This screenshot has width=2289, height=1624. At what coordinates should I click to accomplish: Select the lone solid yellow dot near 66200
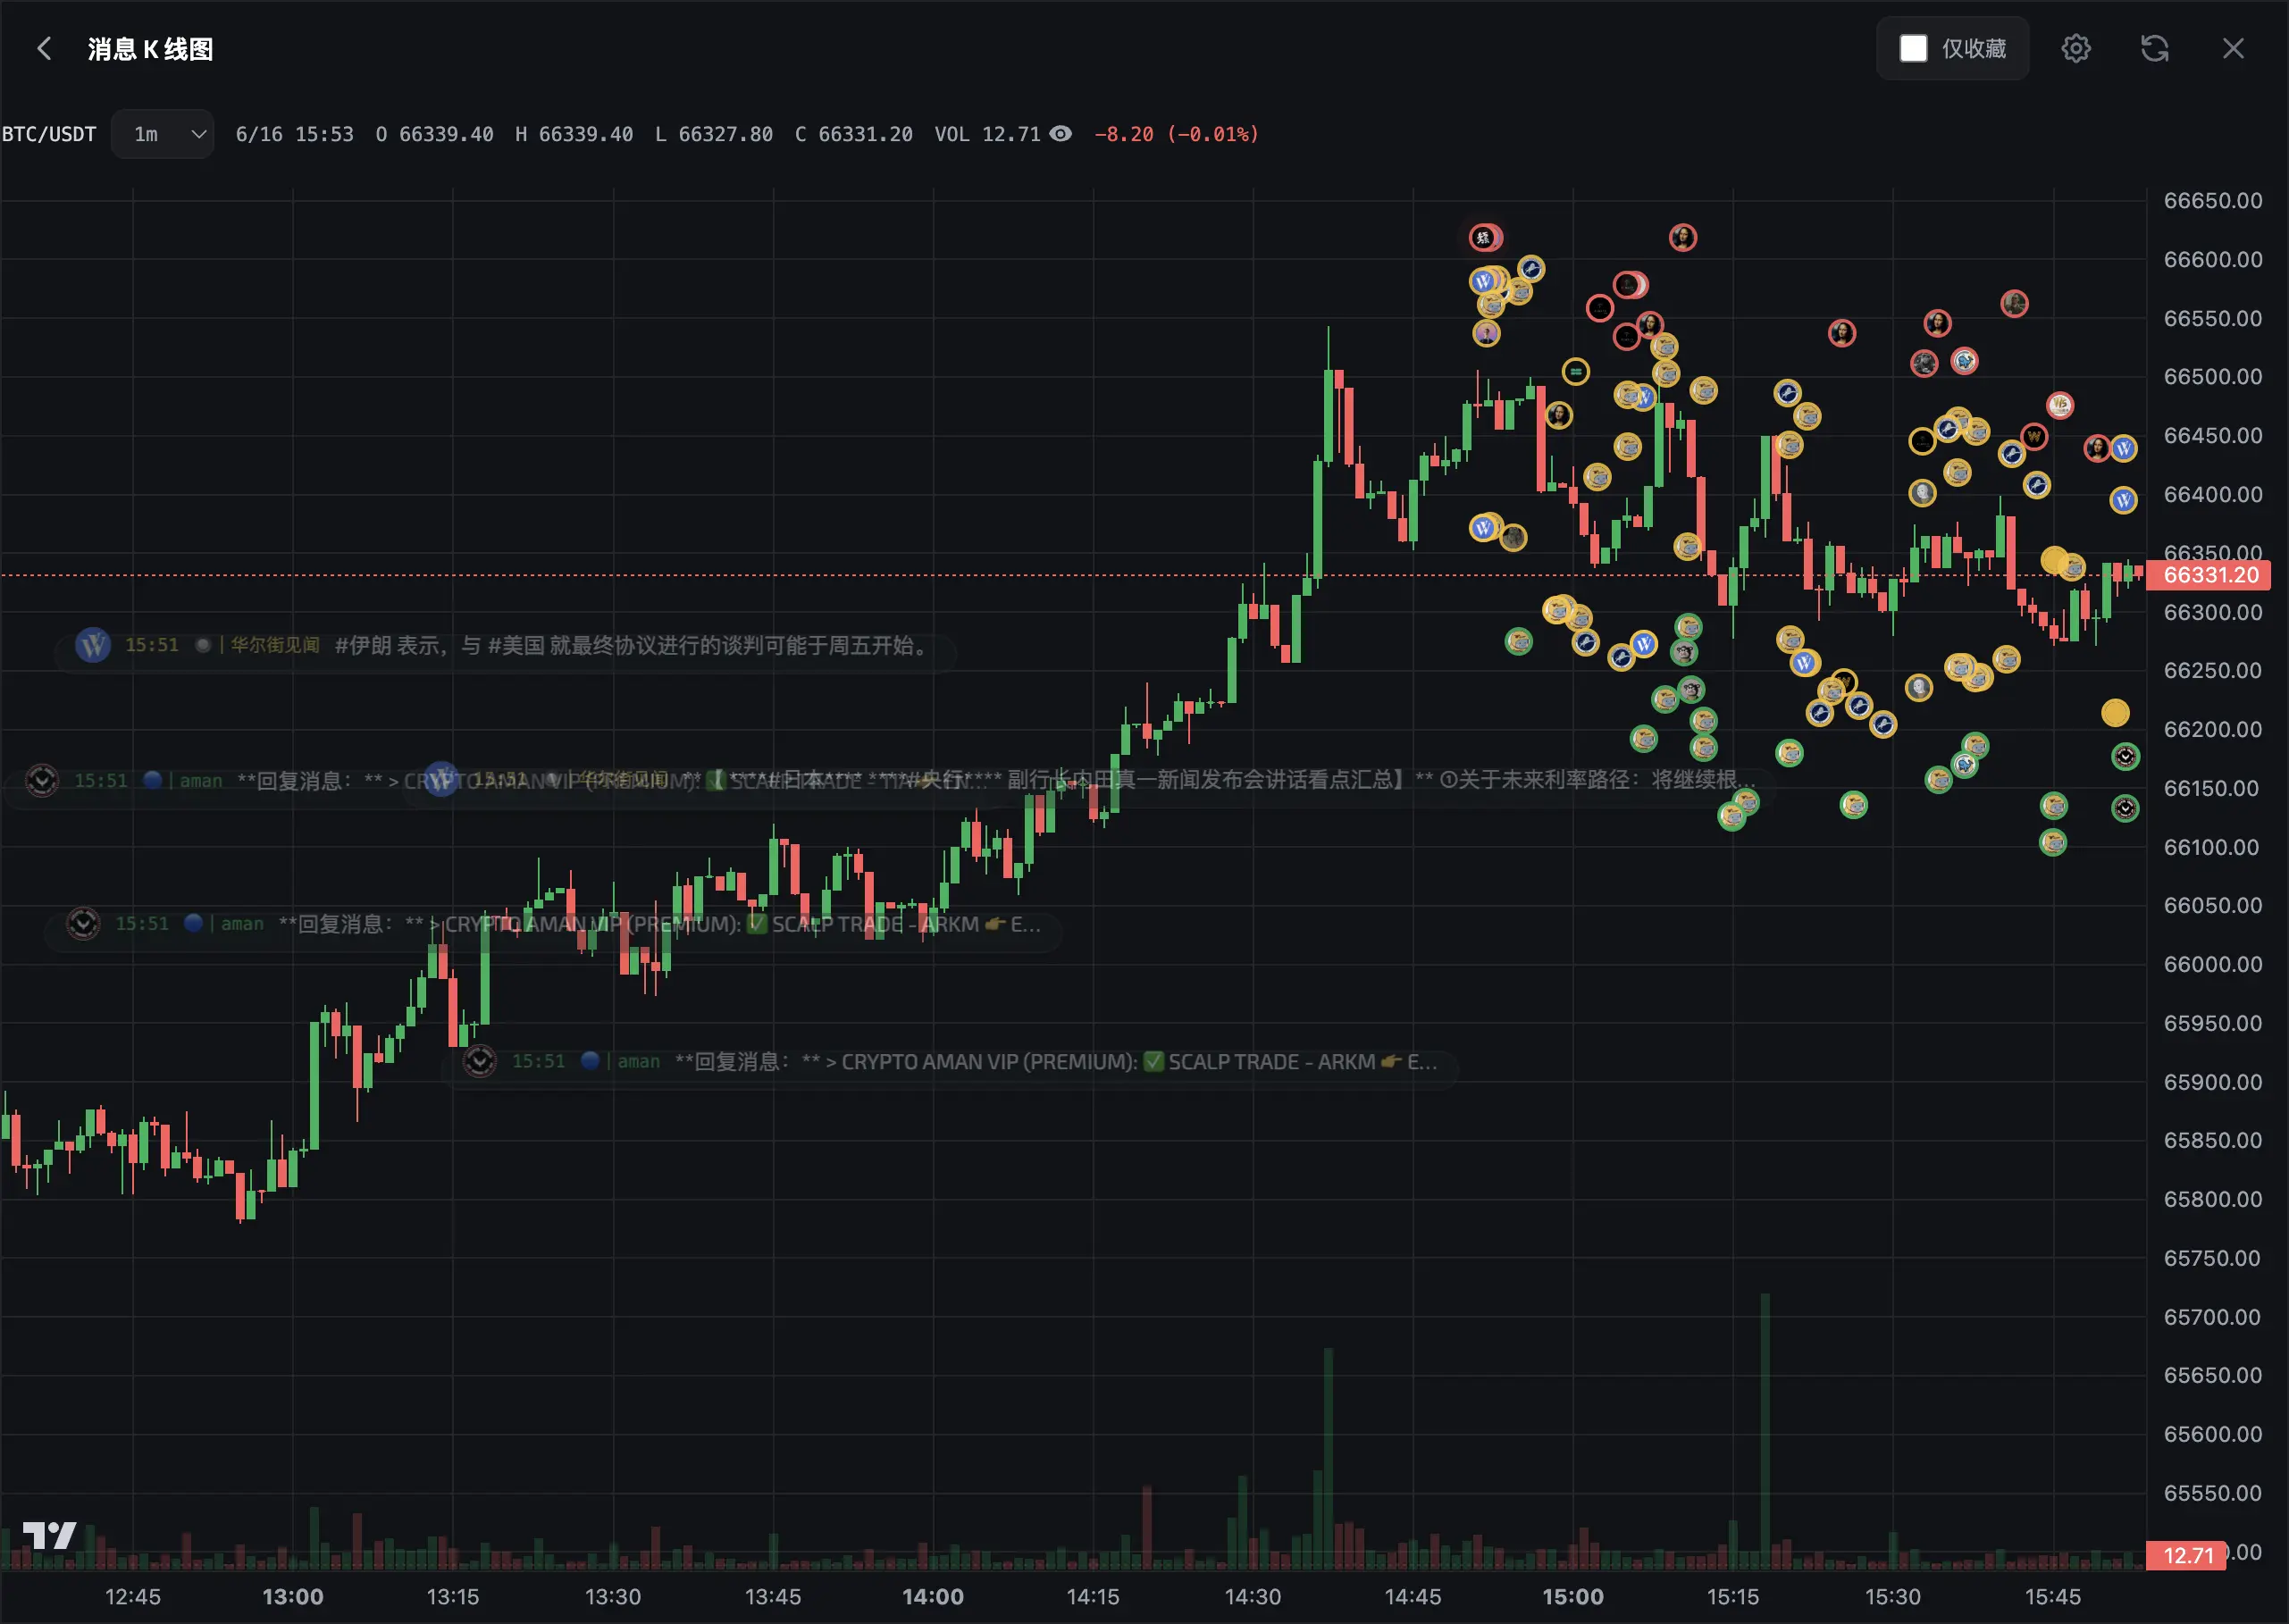click(x=2115, y=713)
